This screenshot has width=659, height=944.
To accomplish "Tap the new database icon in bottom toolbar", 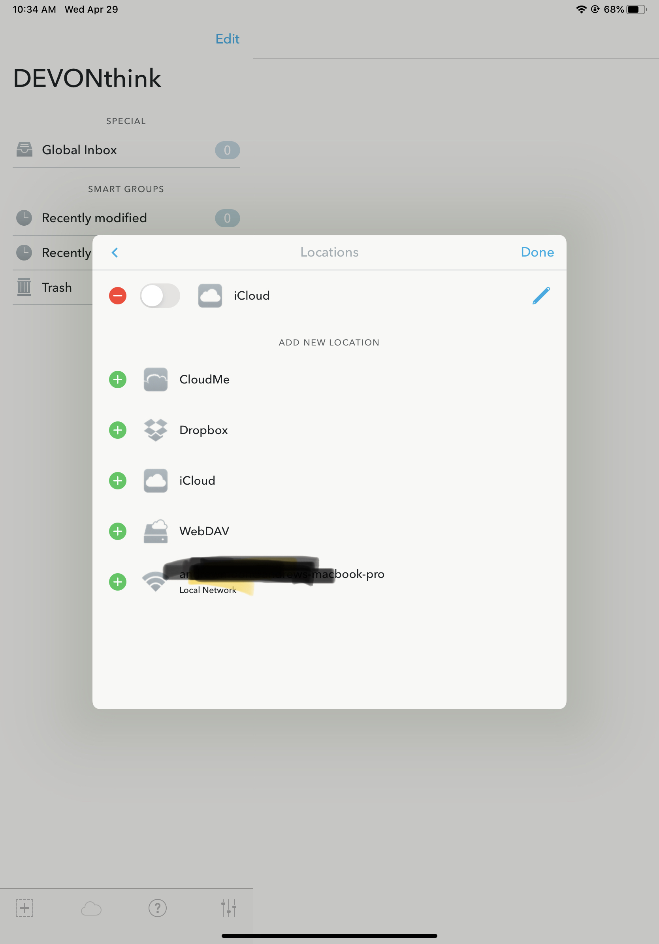I will click(x=24, y=908).
